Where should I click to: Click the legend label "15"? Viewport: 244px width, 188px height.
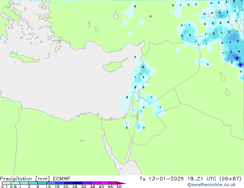pyautogui.click(x=57, y=186)
